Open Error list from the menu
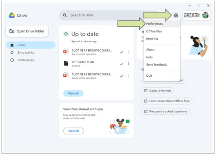The height and width of the screenshot is (155, 216). pos(162,39)
